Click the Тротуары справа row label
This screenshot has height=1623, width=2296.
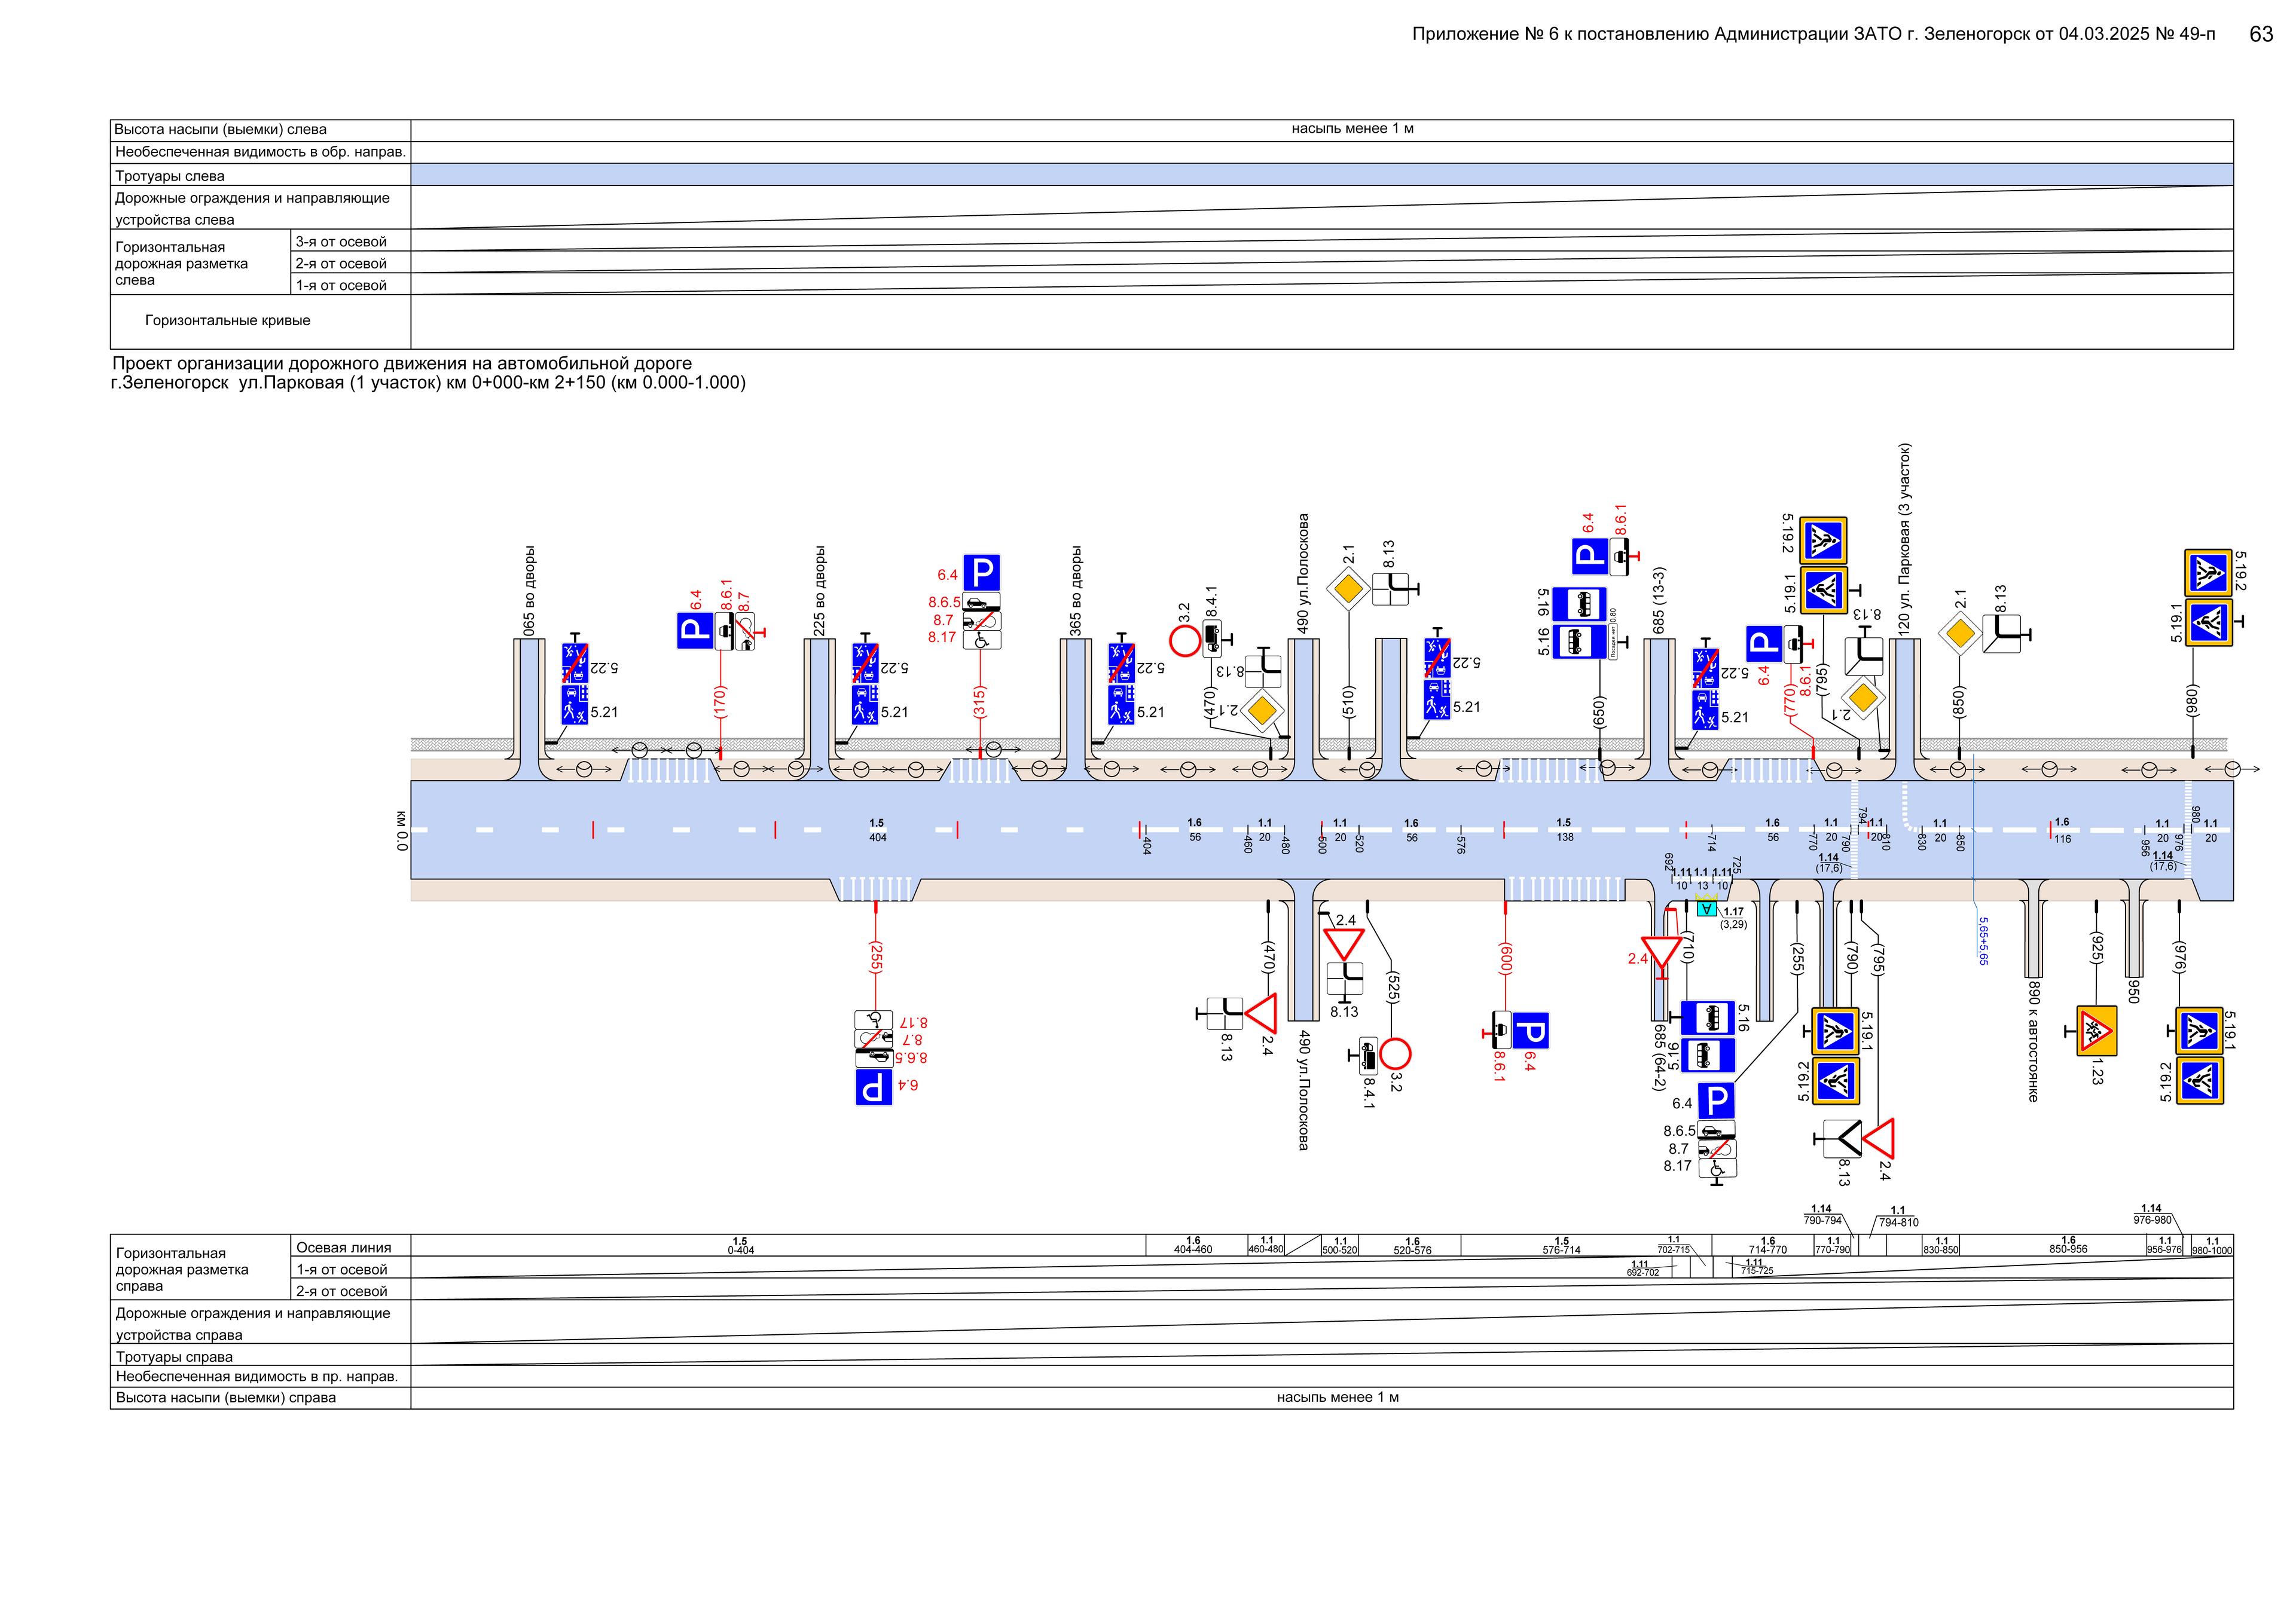tap(174, 1357)
